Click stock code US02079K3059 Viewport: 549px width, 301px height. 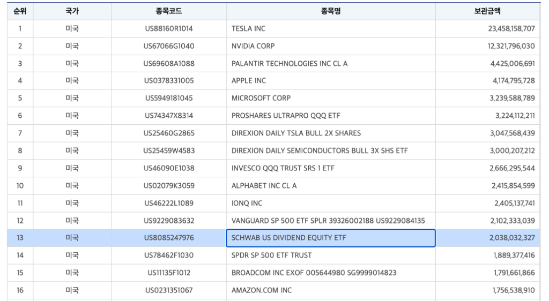(169, 186)
